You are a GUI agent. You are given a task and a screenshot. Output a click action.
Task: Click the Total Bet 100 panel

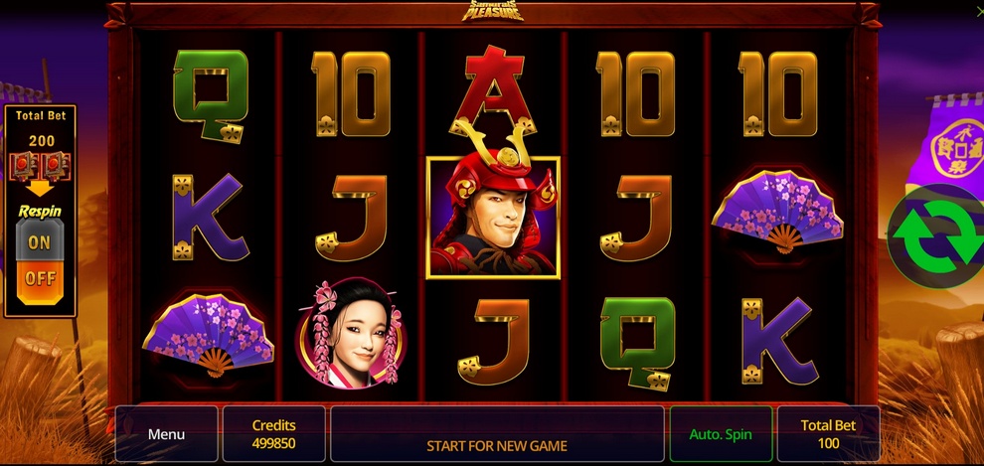(x=828, y=434)
